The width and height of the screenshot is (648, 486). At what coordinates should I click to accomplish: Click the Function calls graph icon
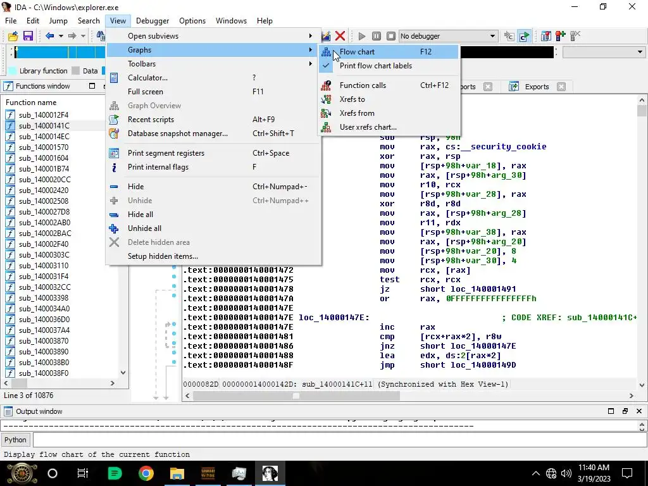326,85
